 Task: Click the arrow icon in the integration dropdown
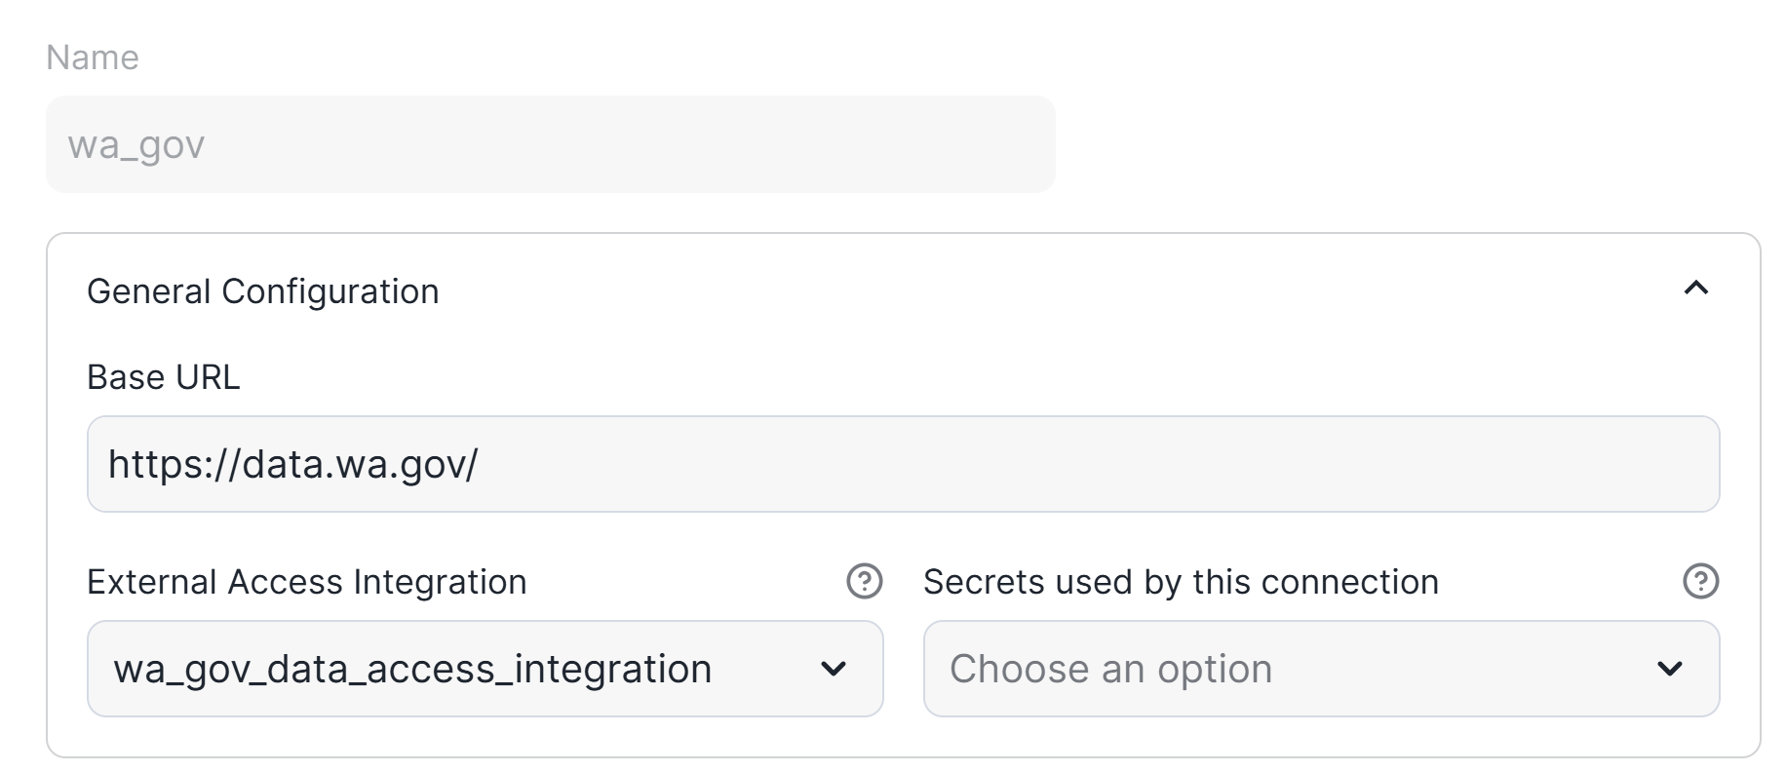pos(833,669)
